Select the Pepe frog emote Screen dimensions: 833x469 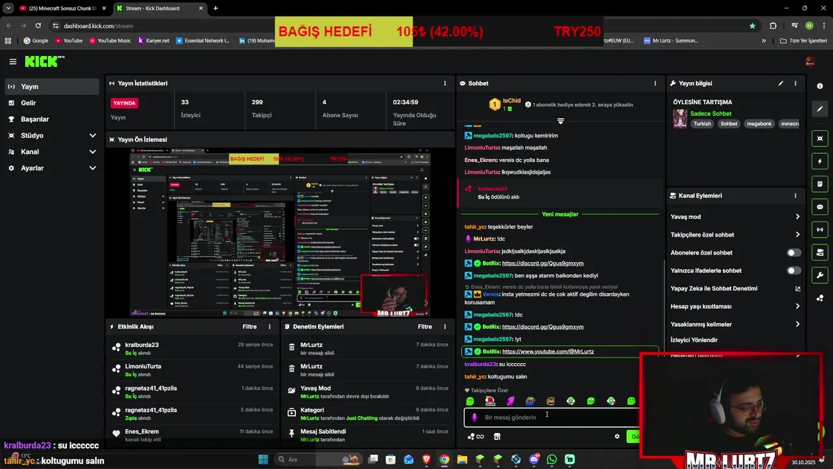click(530, 401)
